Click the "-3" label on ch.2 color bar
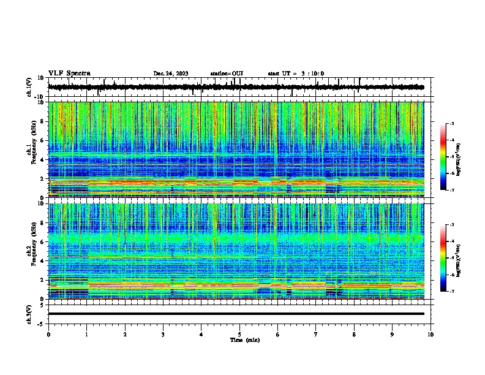 click(451, 225)
